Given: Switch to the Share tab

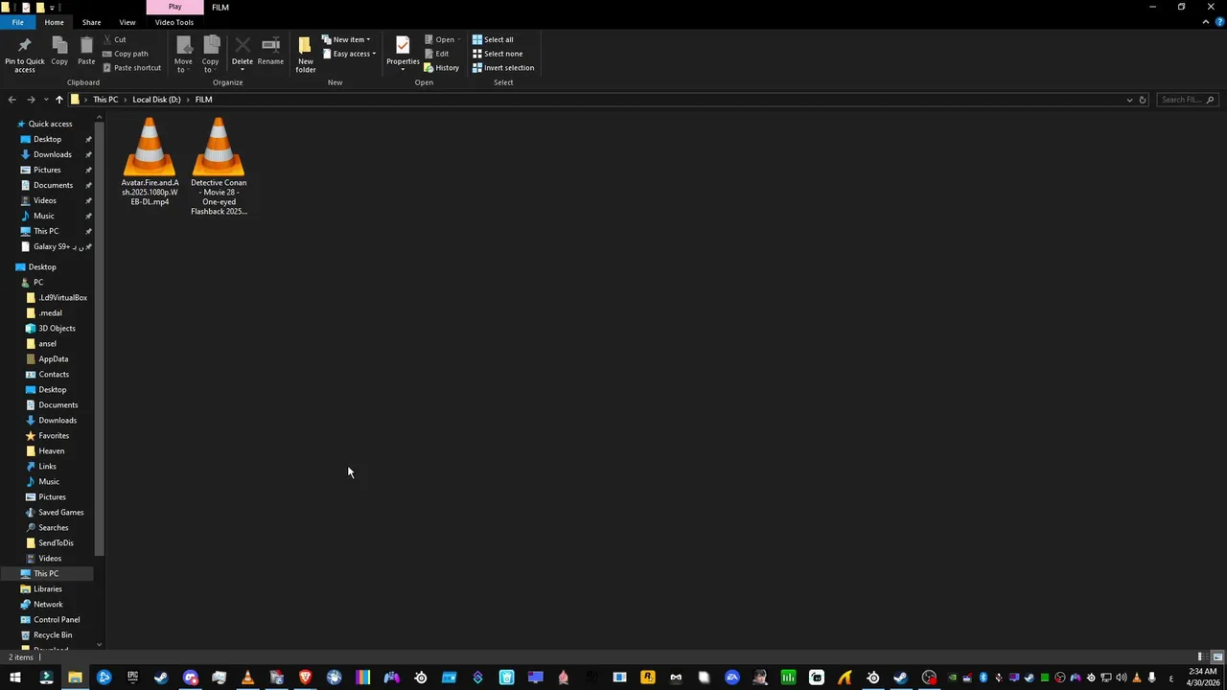Looking at the screenshot, I should [x=91, y=22].
